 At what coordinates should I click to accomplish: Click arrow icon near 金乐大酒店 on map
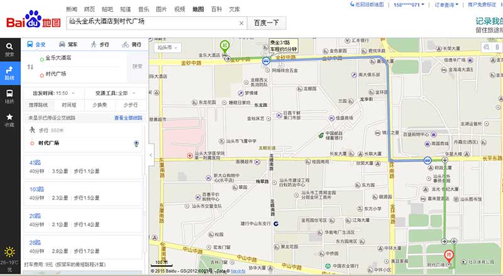tap(228, 58)
